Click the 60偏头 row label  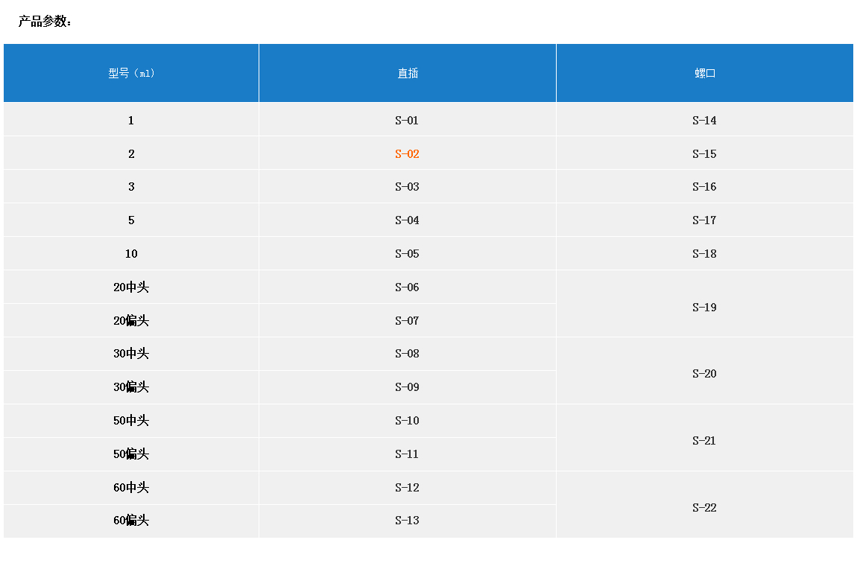coord(131,521)
